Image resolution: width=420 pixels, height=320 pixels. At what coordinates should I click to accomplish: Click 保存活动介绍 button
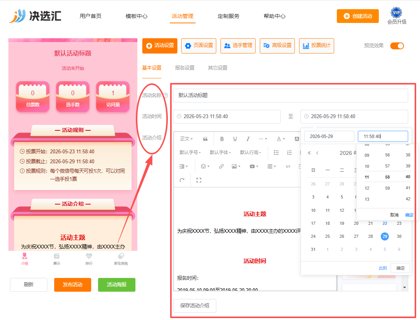(195, 305)
